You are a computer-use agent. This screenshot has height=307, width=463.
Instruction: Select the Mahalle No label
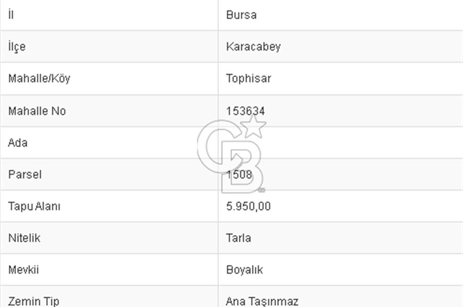[37, 111]
